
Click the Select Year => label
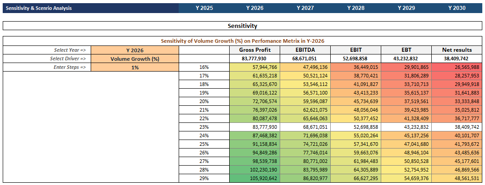pyautogui.click(x=70, y=50)
